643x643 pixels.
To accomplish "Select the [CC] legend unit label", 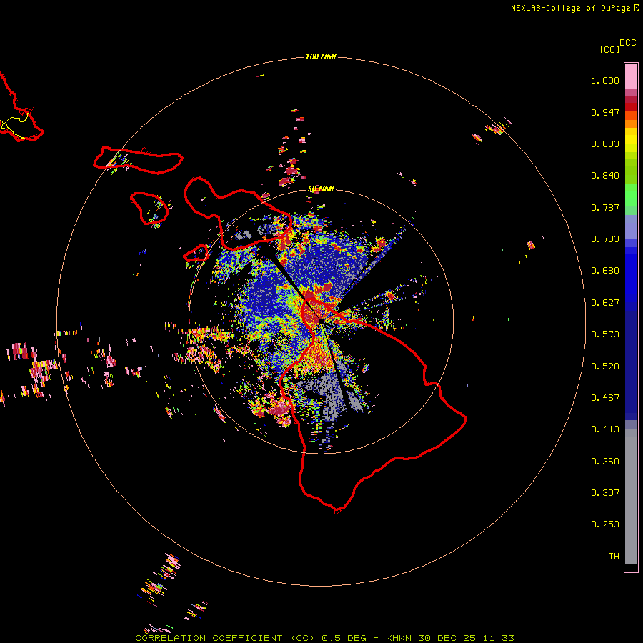I will [x=609, y=49].
